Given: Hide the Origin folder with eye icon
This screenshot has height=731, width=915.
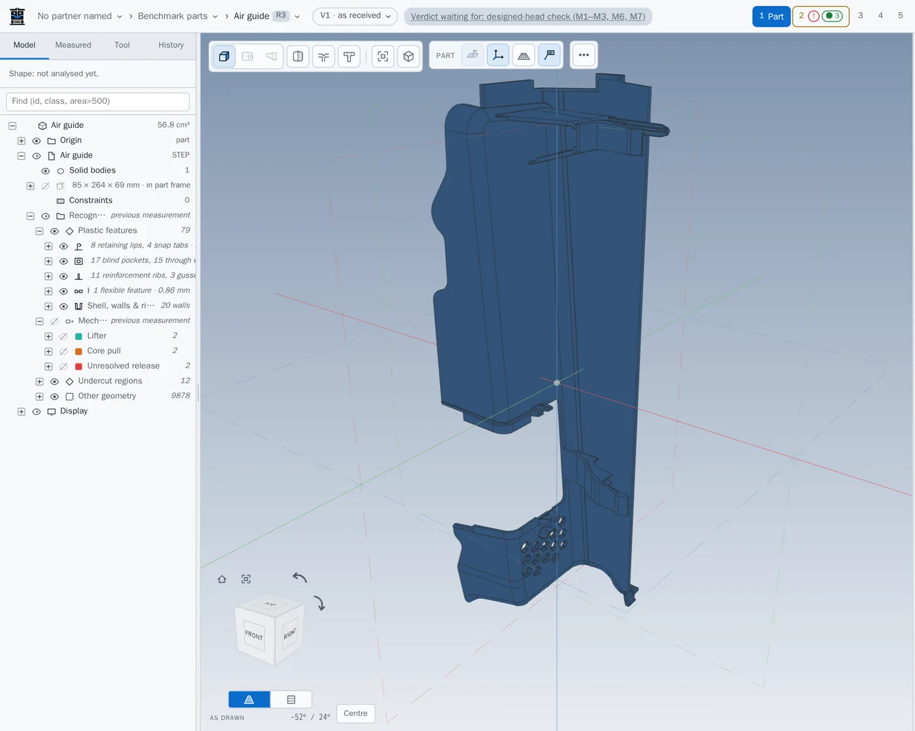Looking at the screenshot, I should pos(37,140).
